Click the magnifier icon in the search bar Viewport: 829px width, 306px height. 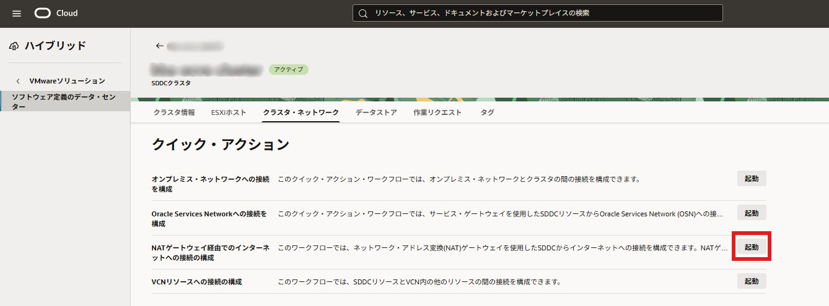click(x=363, y=13)
